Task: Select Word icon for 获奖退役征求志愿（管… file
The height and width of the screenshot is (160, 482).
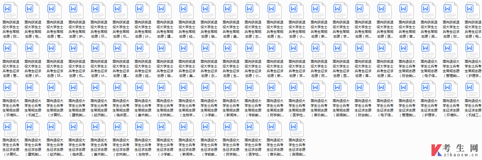Action: tap(10, 50)
